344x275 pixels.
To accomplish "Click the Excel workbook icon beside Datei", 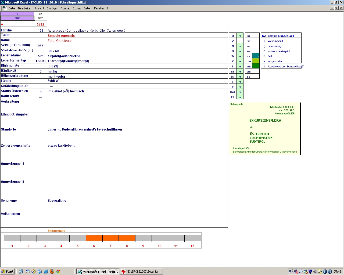I will [x=5, y=8].
